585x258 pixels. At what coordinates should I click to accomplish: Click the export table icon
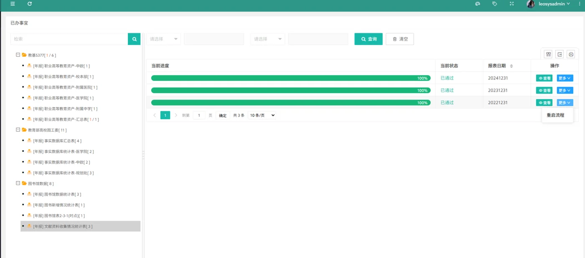click(x=560, y=54)
